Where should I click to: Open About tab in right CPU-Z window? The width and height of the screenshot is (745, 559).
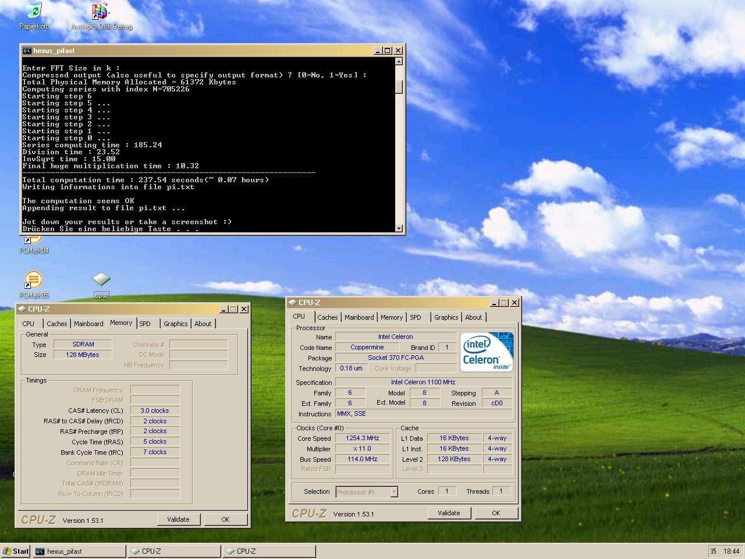coord(474,317)
